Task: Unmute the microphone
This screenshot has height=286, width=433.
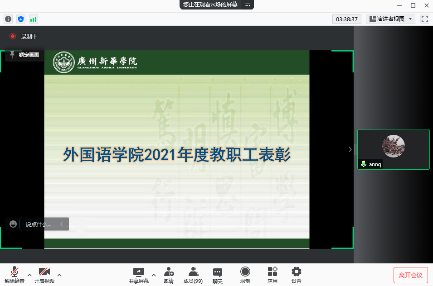Action: (x=15, y=275)
